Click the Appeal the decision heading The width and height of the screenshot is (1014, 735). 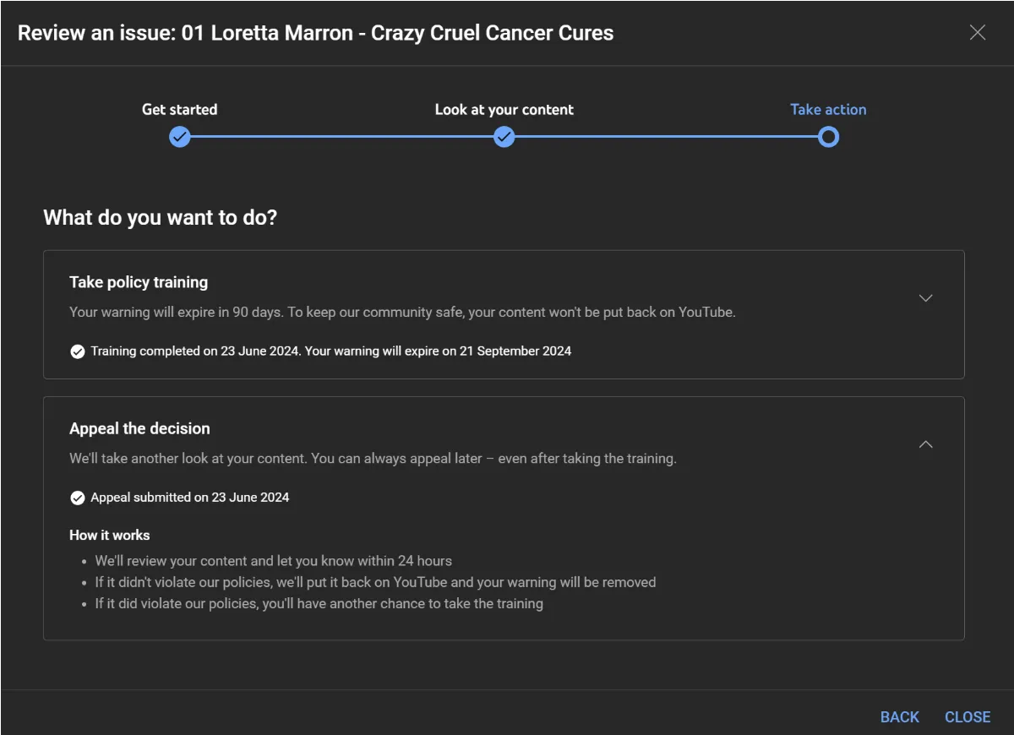click(x=139, y=428)
